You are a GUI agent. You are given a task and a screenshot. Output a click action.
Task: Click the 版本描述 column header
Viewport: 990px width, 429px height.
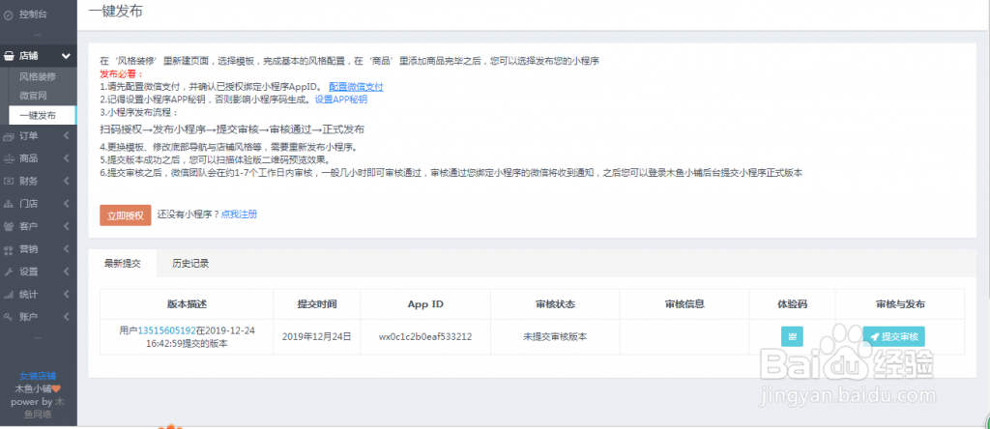(x=187, y=304)
